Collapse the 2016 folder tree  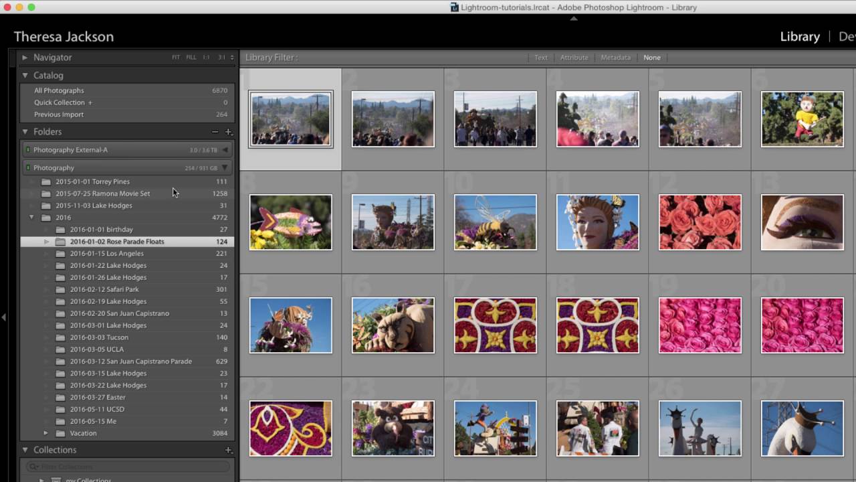point(31,218)
